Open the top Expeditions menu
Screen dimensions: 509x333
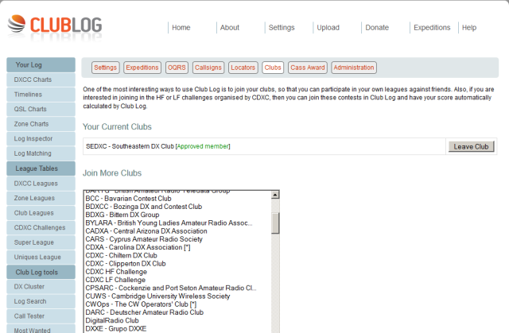click(x=432, y=28)
